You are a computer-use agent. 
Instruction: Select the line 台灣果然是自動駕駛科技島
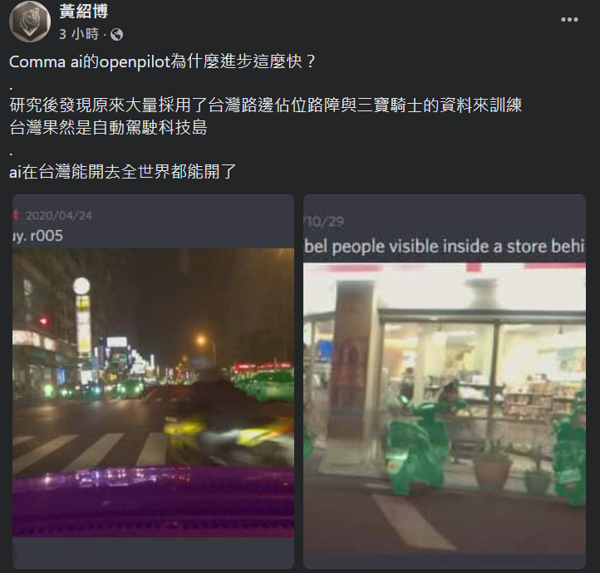coord(108,128)
